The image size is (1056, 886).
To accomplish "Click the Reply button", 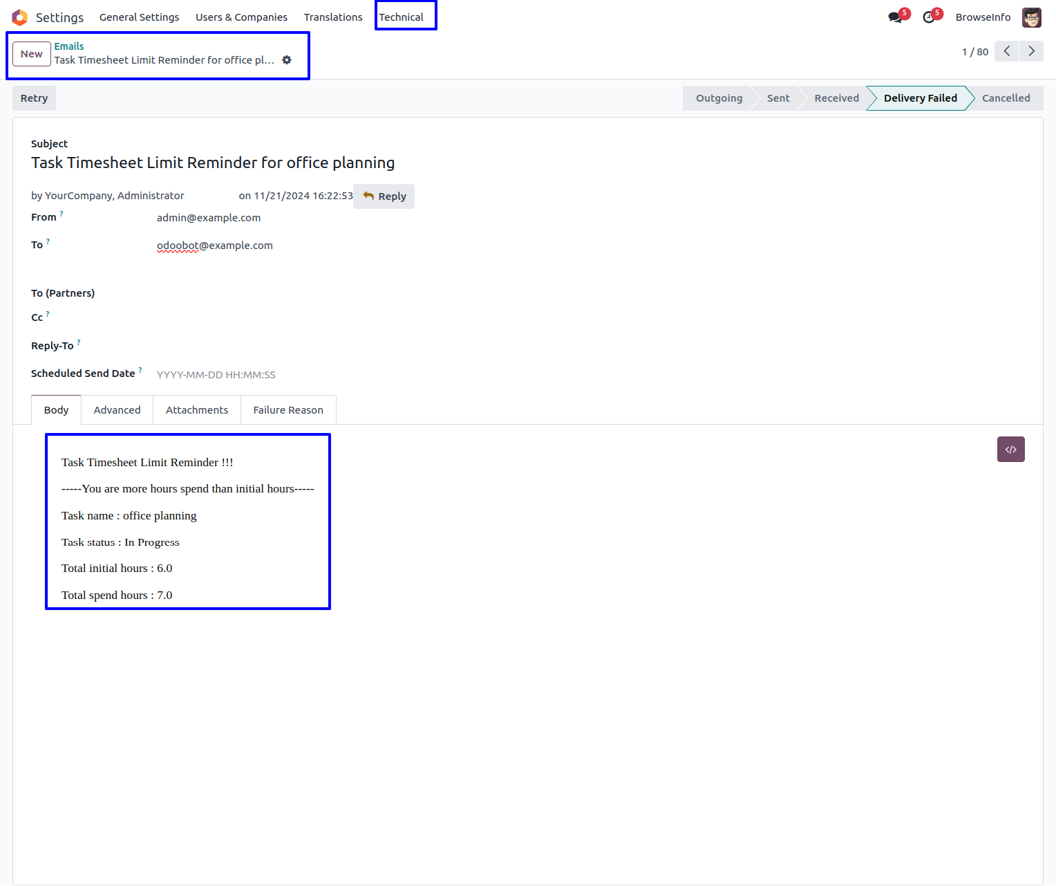I will 384,196.
